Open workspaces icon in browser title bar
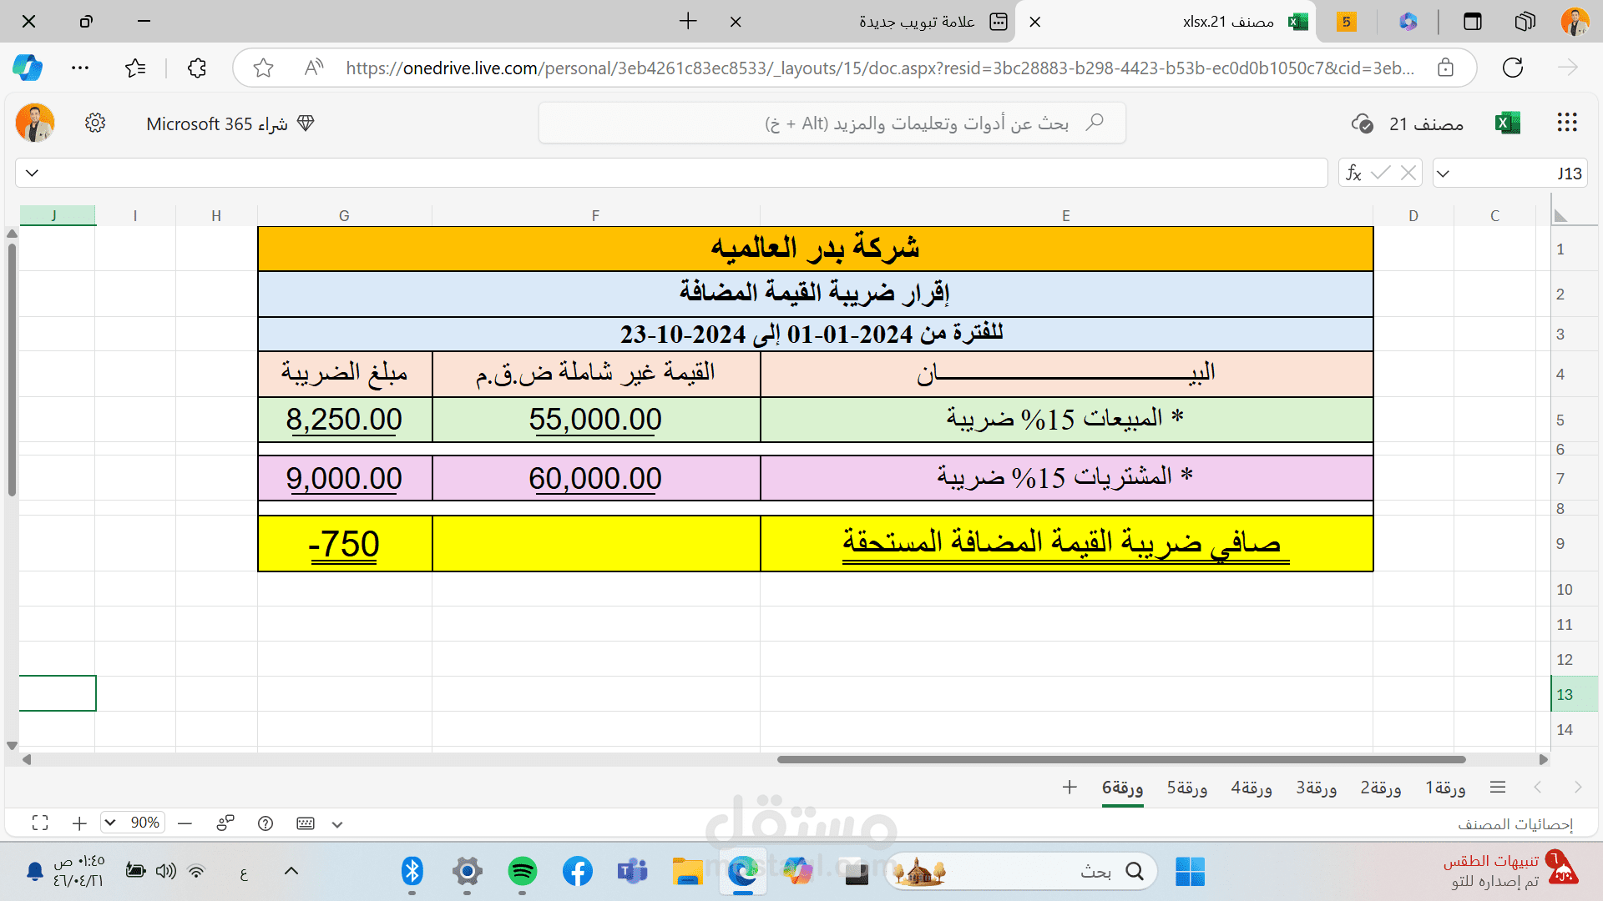1603x901 pixels. pos(1525,22)
